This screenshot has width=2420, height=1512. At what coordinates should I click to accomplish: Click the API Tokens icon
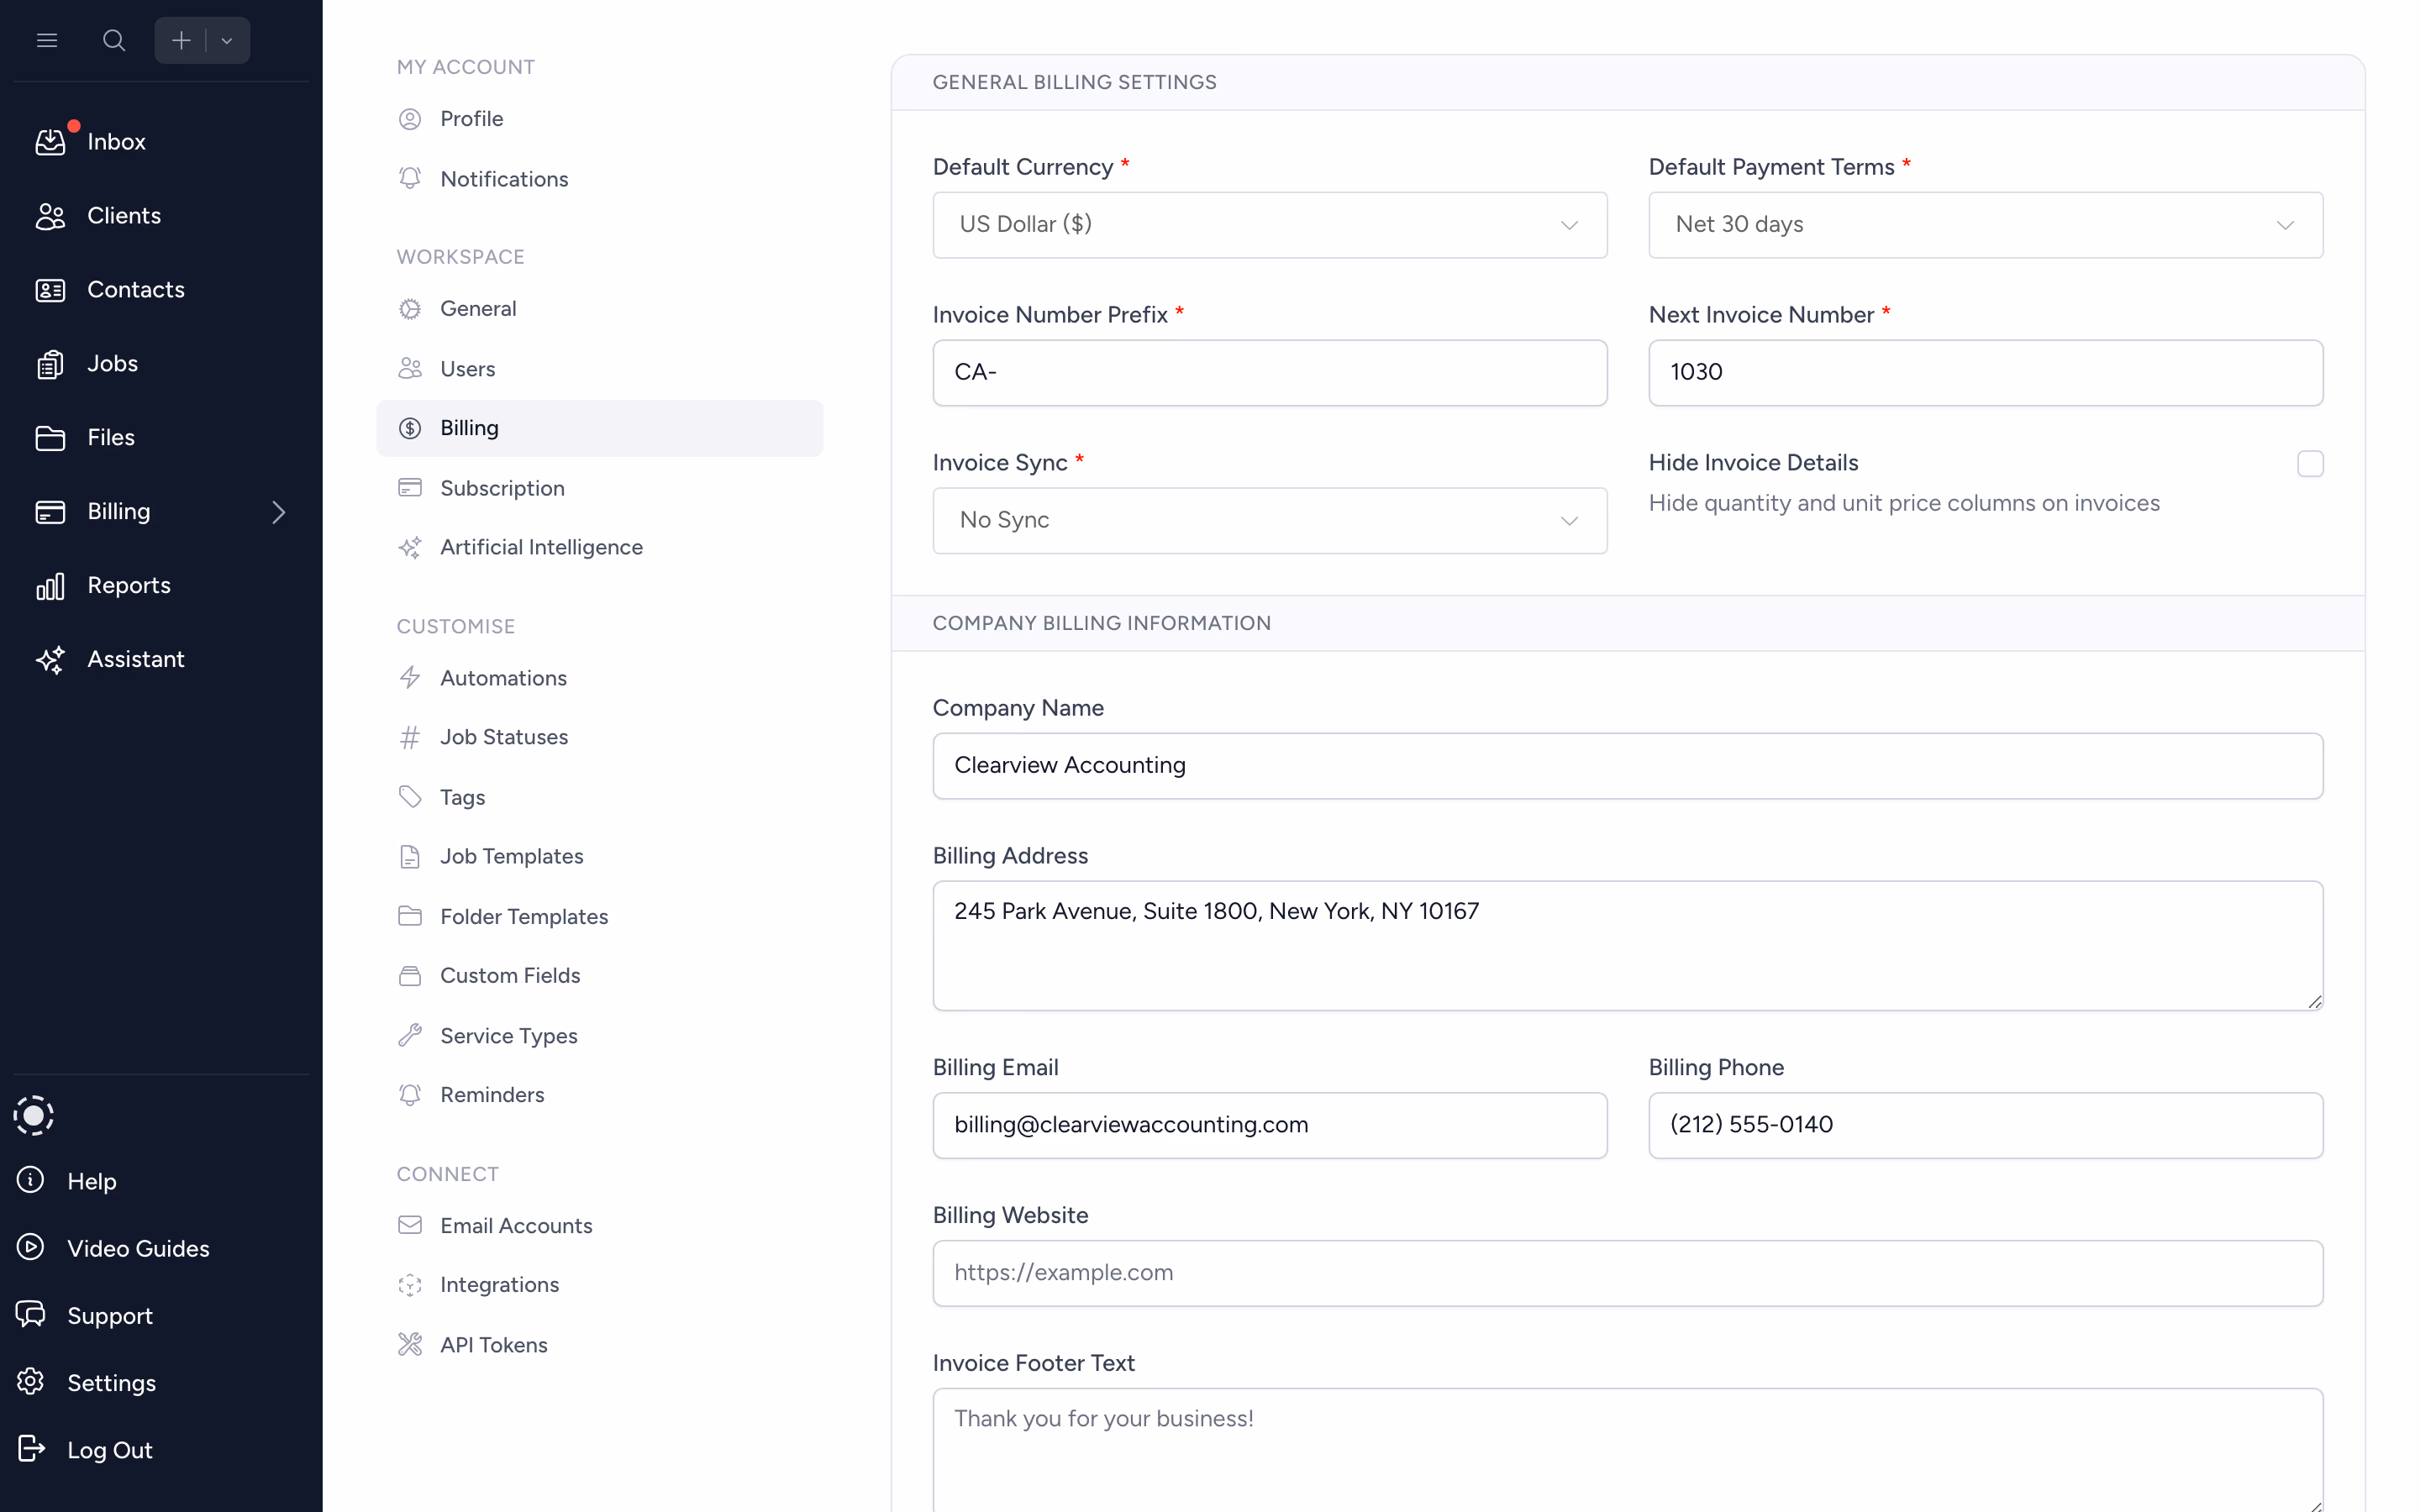point(410,1344)
